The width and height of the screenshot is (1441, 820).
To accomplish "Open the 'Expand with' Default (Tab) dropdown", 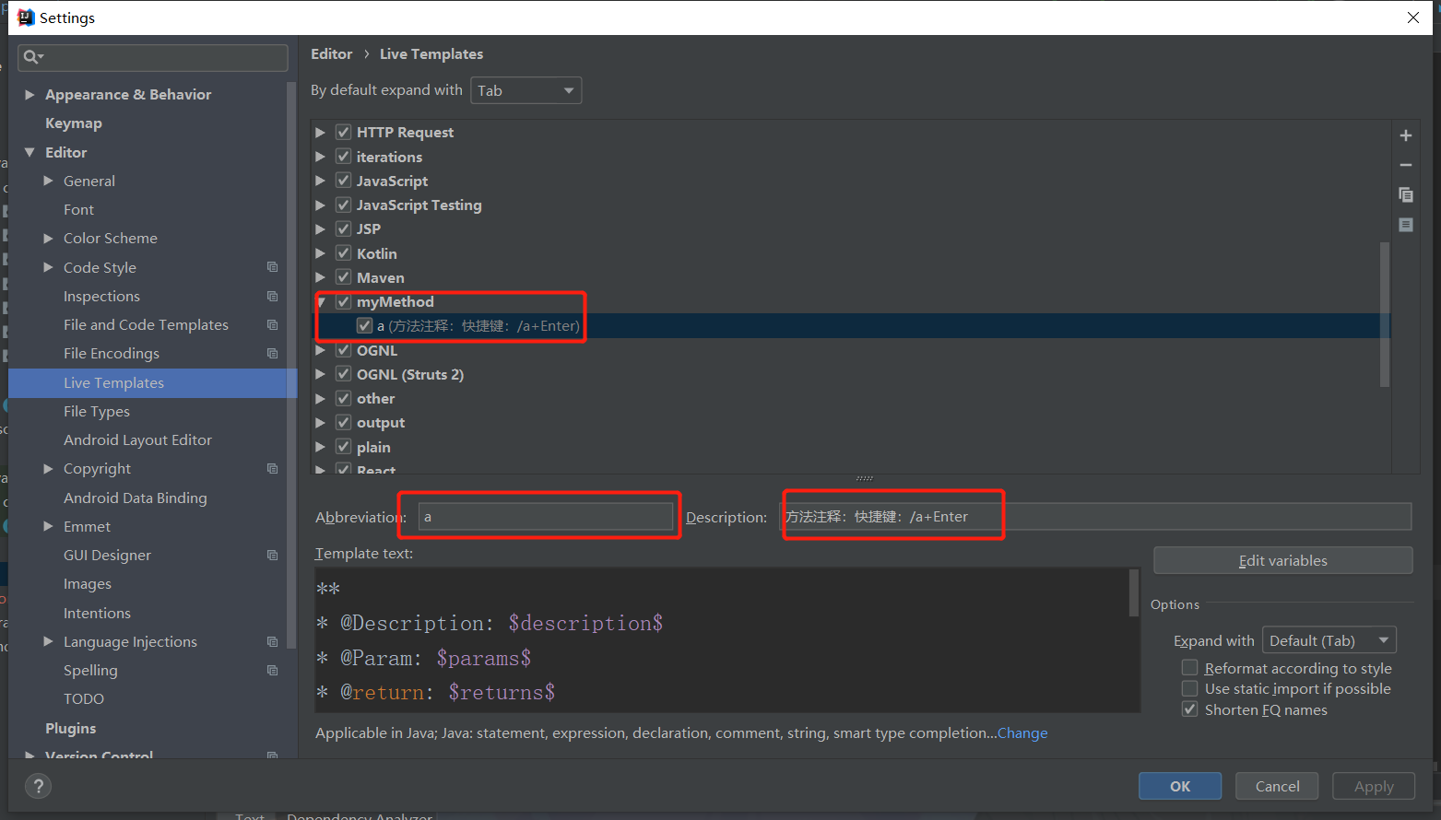I will click(1329, 640).
